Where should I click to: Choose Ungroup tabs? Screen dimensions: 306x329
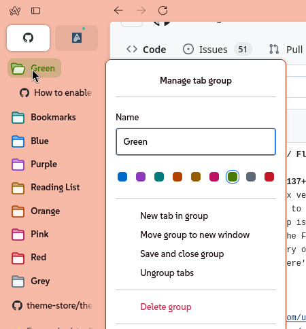click(x=167, y=273)
